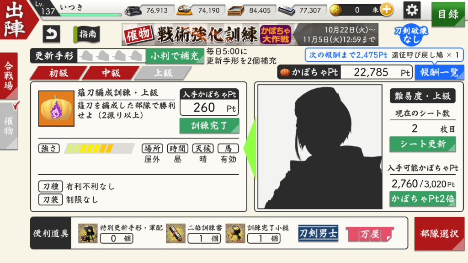Tap the 特別更新手形・軍配 item icon
The height and width of the screenshot is (263, 468).
88,233
